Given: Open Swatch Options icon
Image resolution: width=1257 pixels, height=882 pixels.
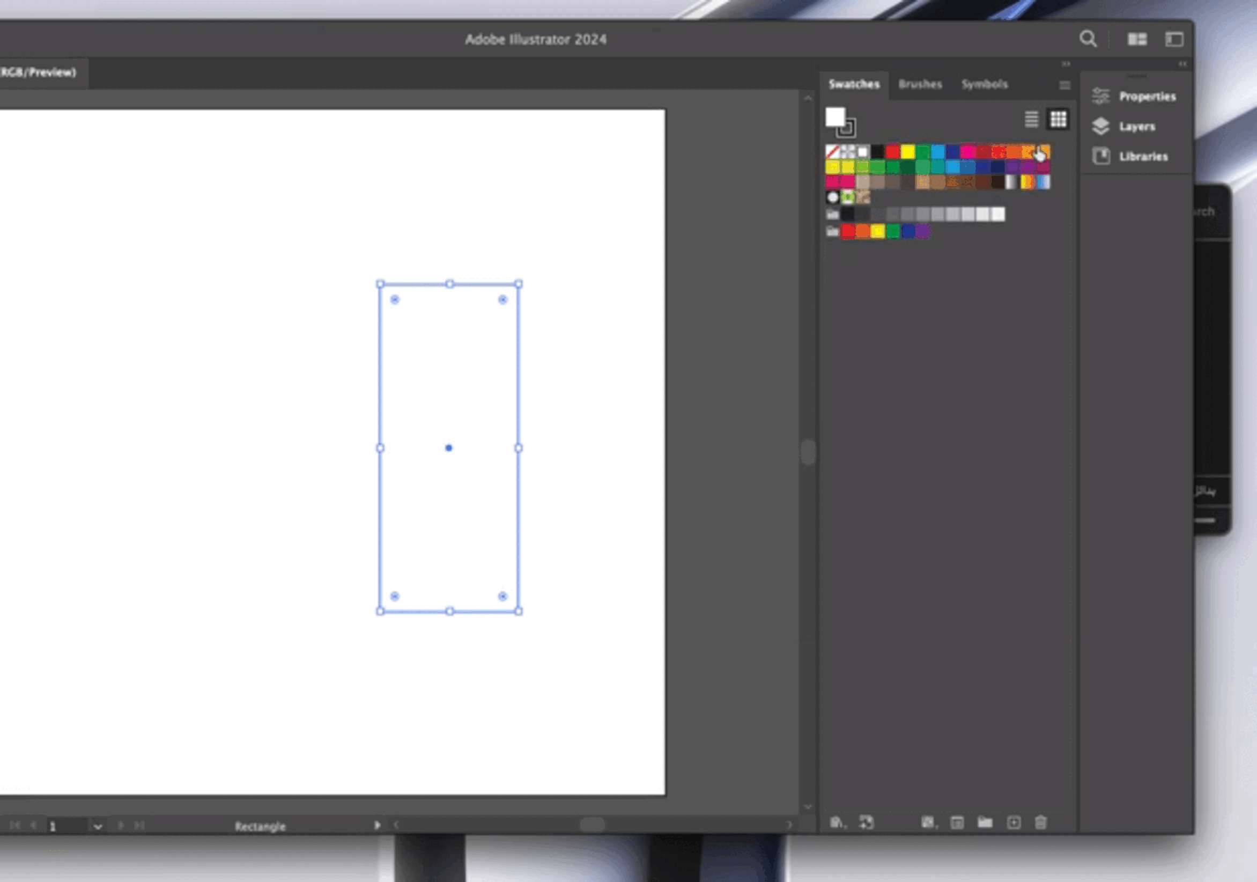Looking at the screenshot, I should (x=957, y=822).
